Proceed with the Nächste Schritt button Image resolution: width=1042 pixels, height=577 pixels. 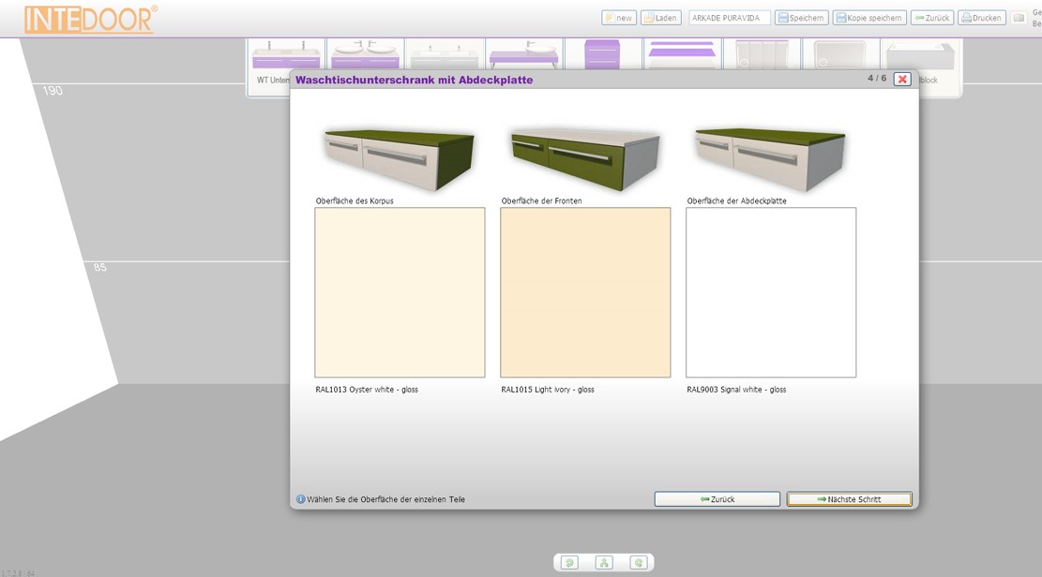click(x=849, y=499)
